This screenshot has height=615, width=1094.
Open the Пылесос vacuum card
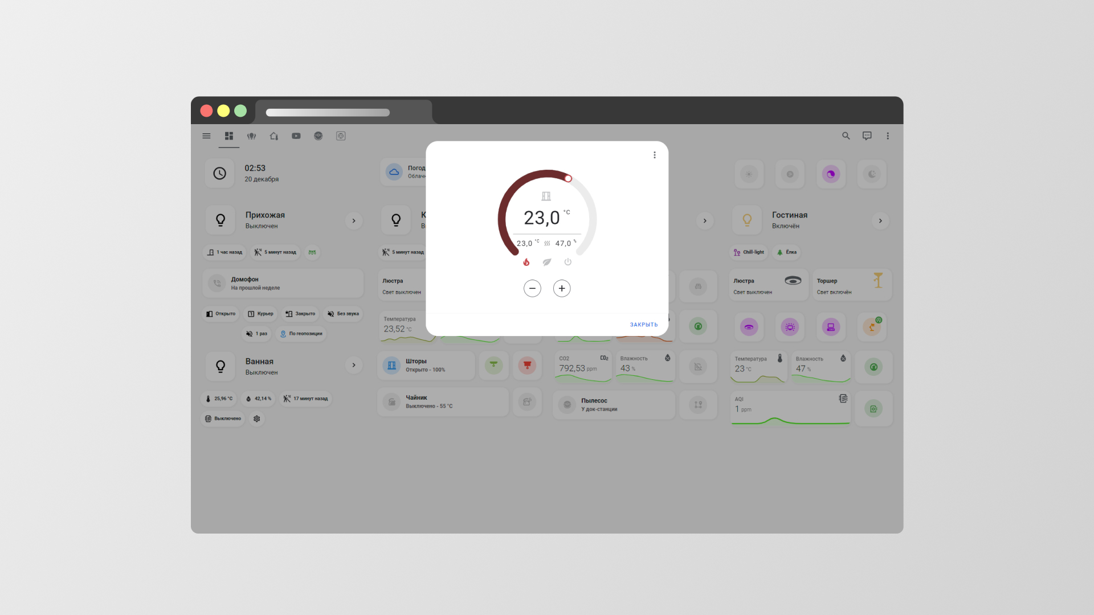click(614, 405)
